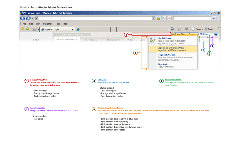241x156 pixels.
Task: Select the St. Joseph's tab
Action: 91,40
